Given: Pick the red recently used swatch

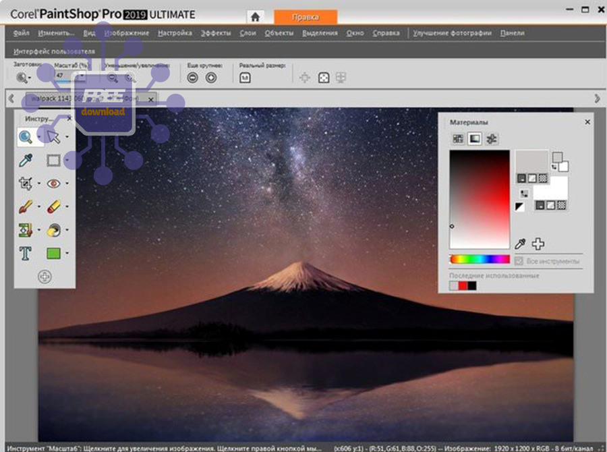Looking at the screenshot, I should pos(463,286).
